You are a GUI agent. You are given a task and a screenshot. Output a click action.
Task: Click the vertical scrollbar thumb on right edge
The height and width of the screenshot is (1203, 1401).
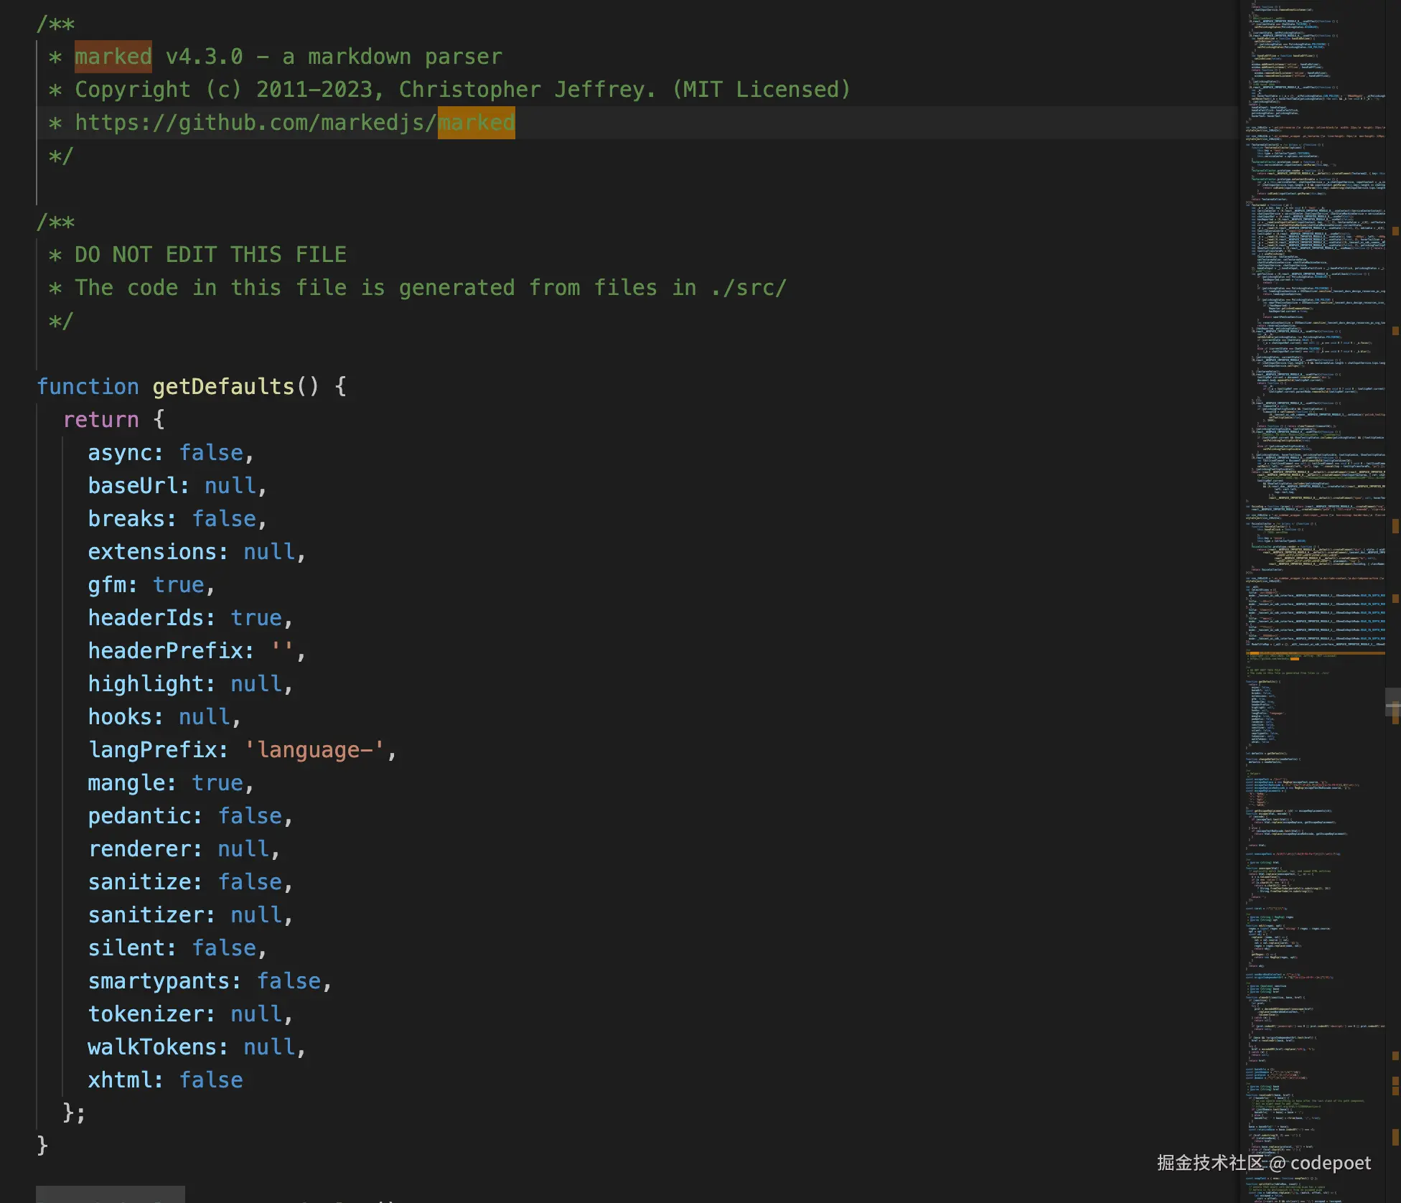pyautogui.click(x=1392, y=703)
